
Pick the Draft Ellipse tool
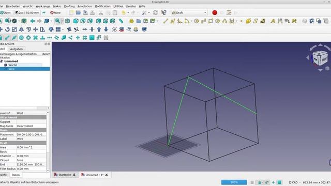[x=203, y=21]
